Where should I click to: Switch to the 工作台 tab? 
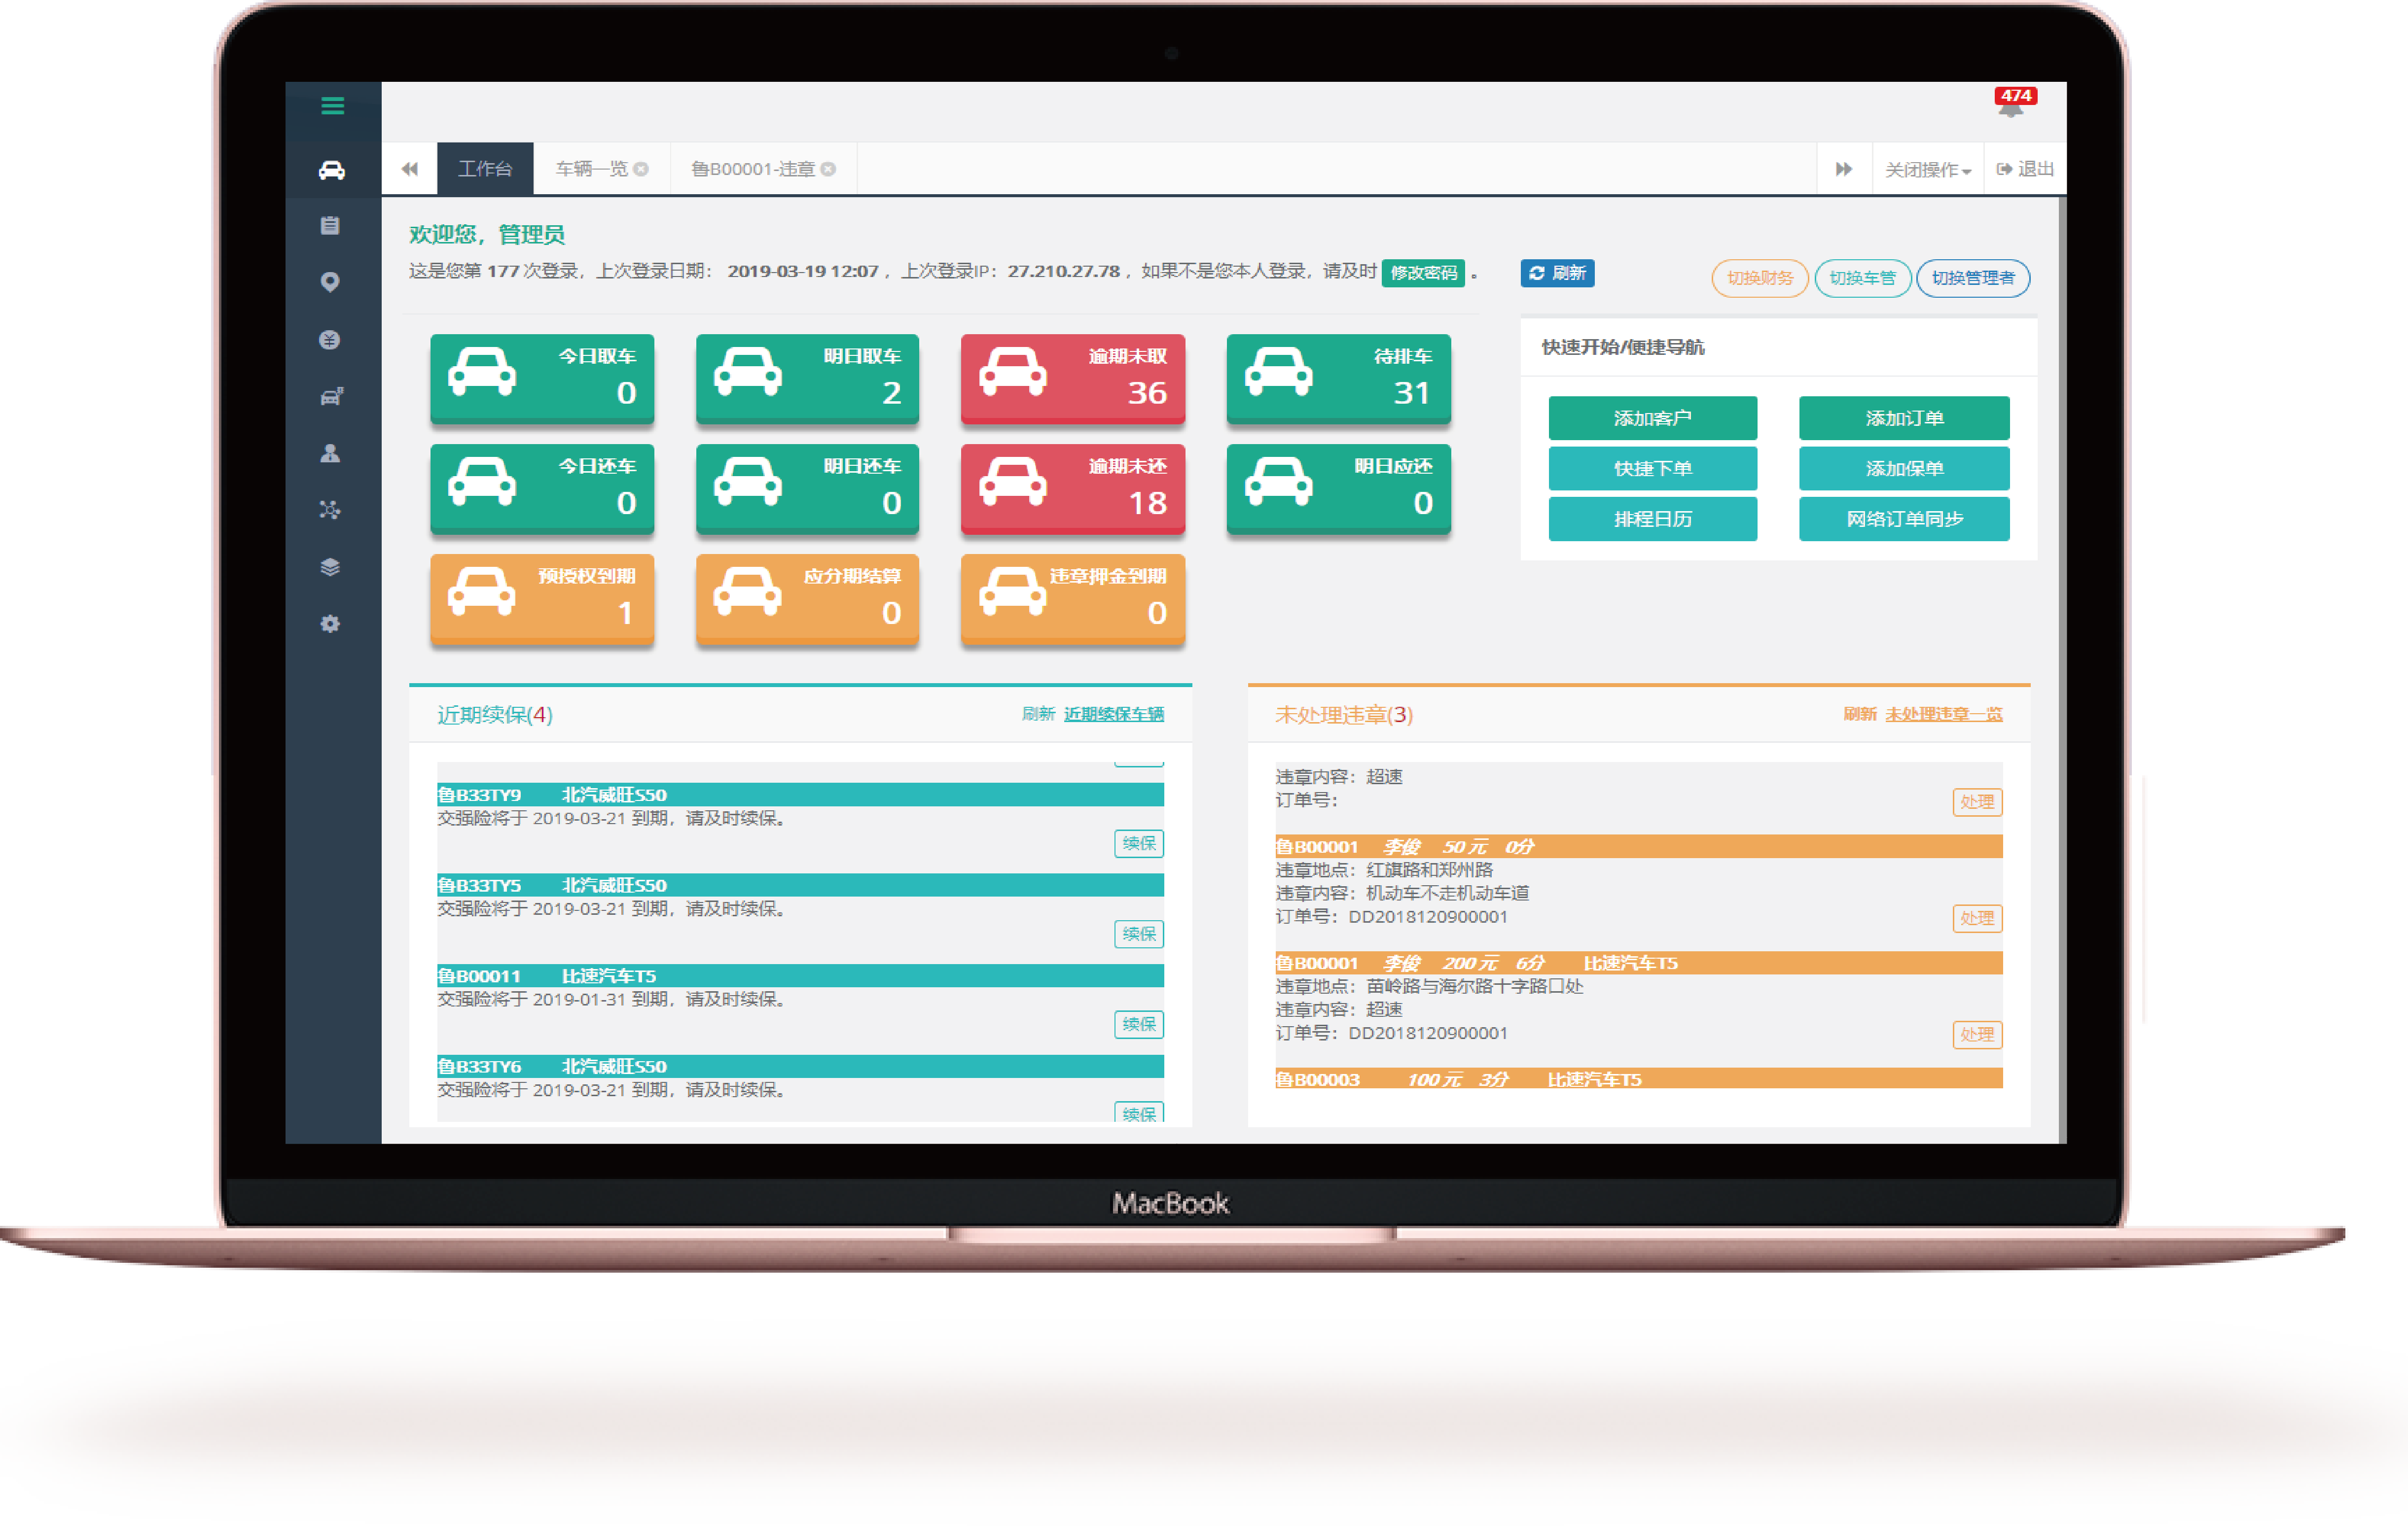[x=485, y=169]
